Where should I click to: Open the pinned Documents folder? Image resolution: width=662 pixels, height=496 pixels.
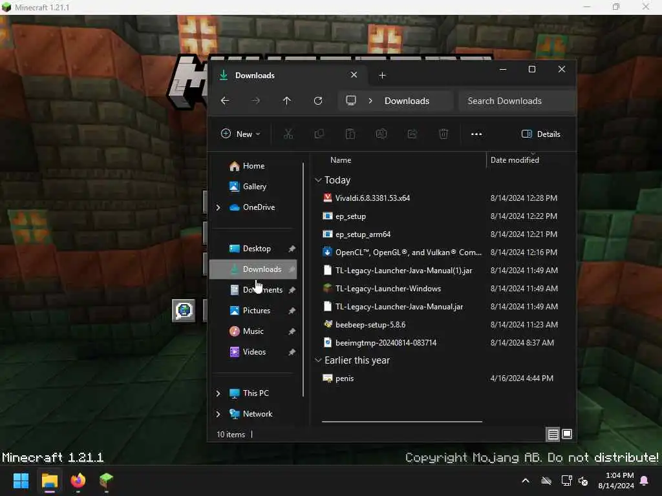(x=262, y=290)
